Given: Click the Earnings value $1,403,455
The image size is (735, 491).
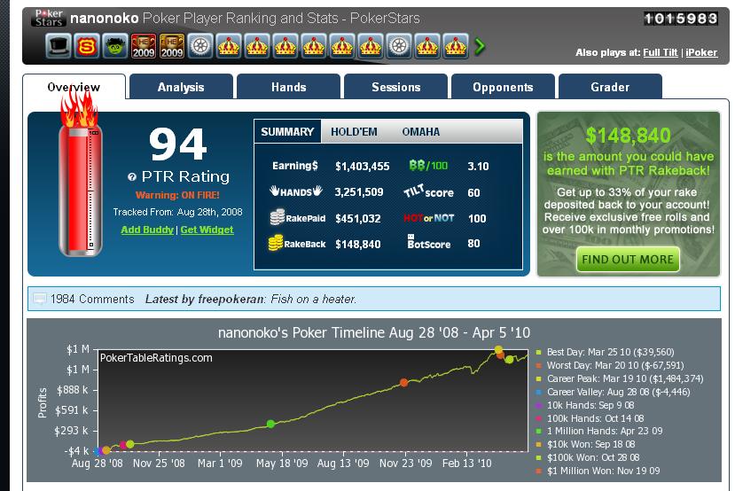Looking at the screenshot, I should (363, 166).
